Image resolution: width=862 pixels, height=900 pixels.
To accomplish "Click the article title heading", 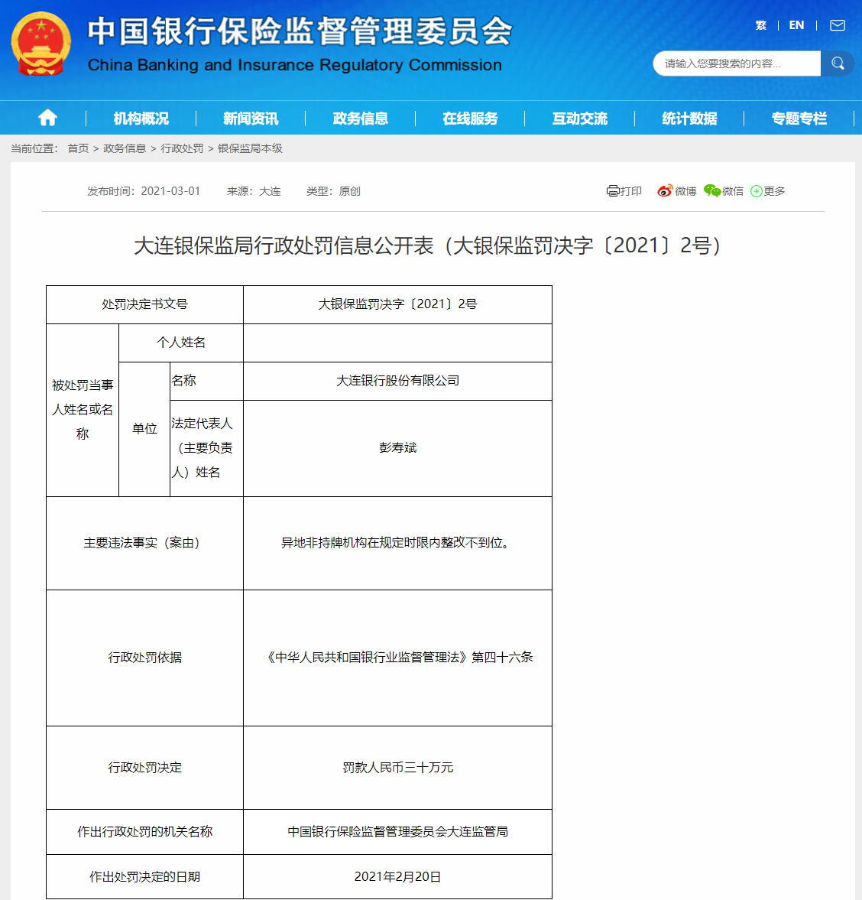I will coord(427,245).
